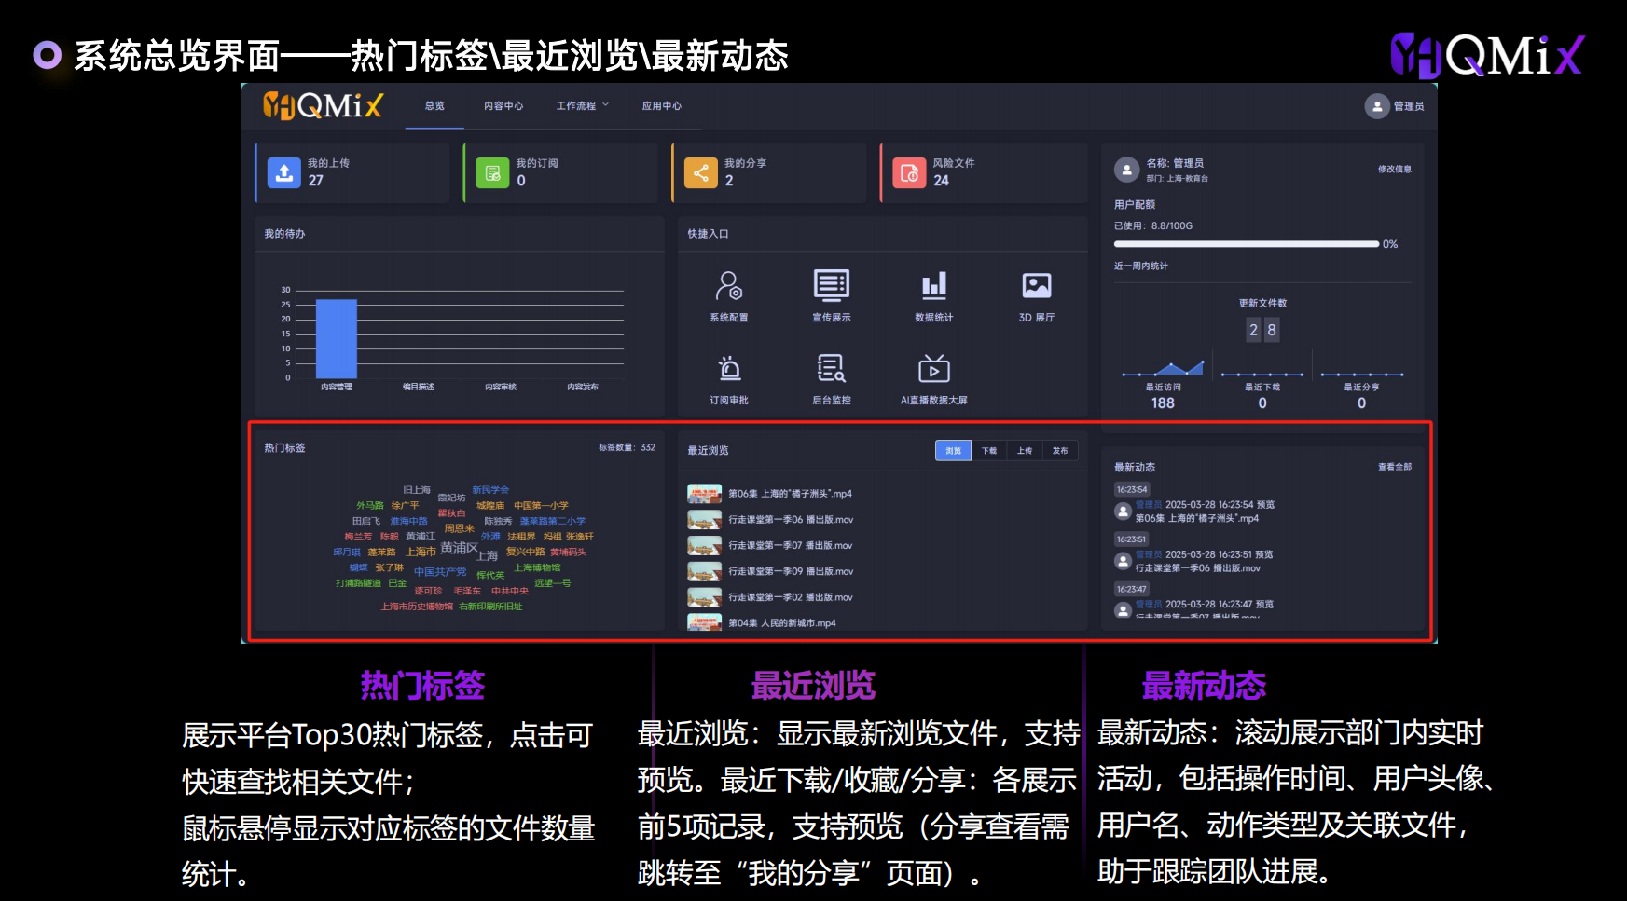Click the 最近访问 count 188

pyautogui.click(x=1163, y=403)
